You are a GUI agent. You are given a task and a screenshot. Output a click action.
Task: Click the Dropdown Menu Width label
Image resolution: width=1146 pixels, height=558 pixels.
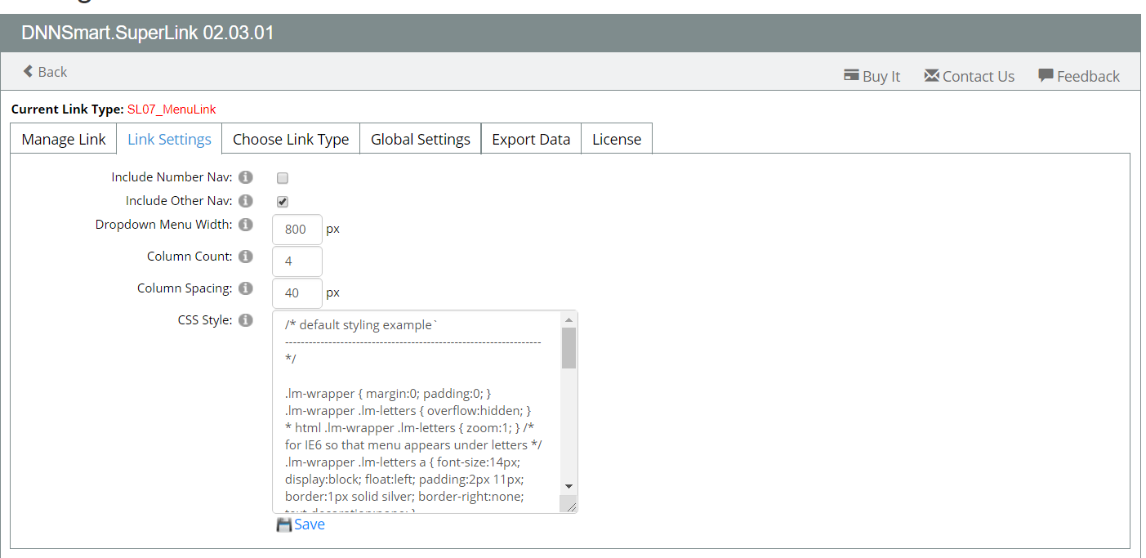(x=163, y=224)
